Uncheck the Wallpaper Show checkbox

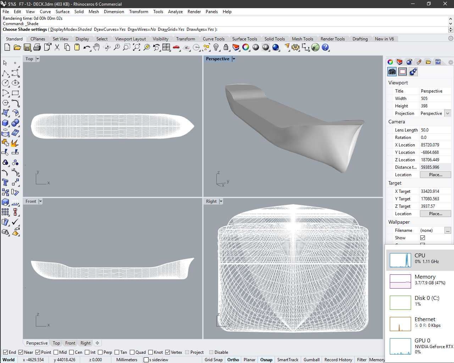click(x=422, y=238)
